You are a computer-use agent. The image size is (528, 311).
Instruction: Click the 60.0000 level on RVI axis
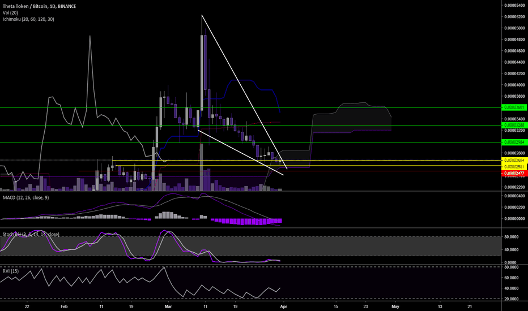pos(511,278)
